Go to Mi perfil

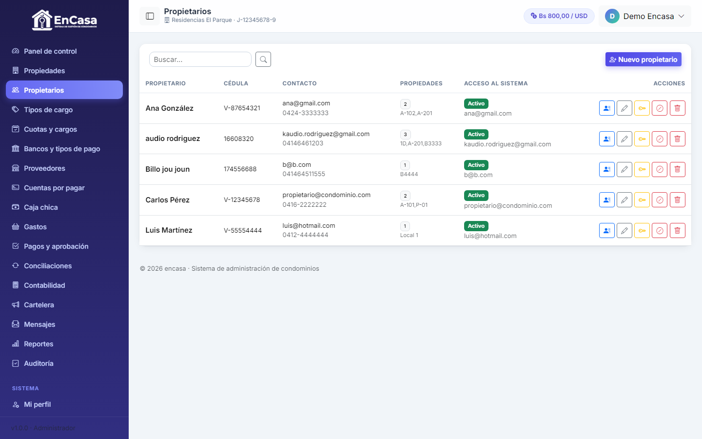pos(64,404)
